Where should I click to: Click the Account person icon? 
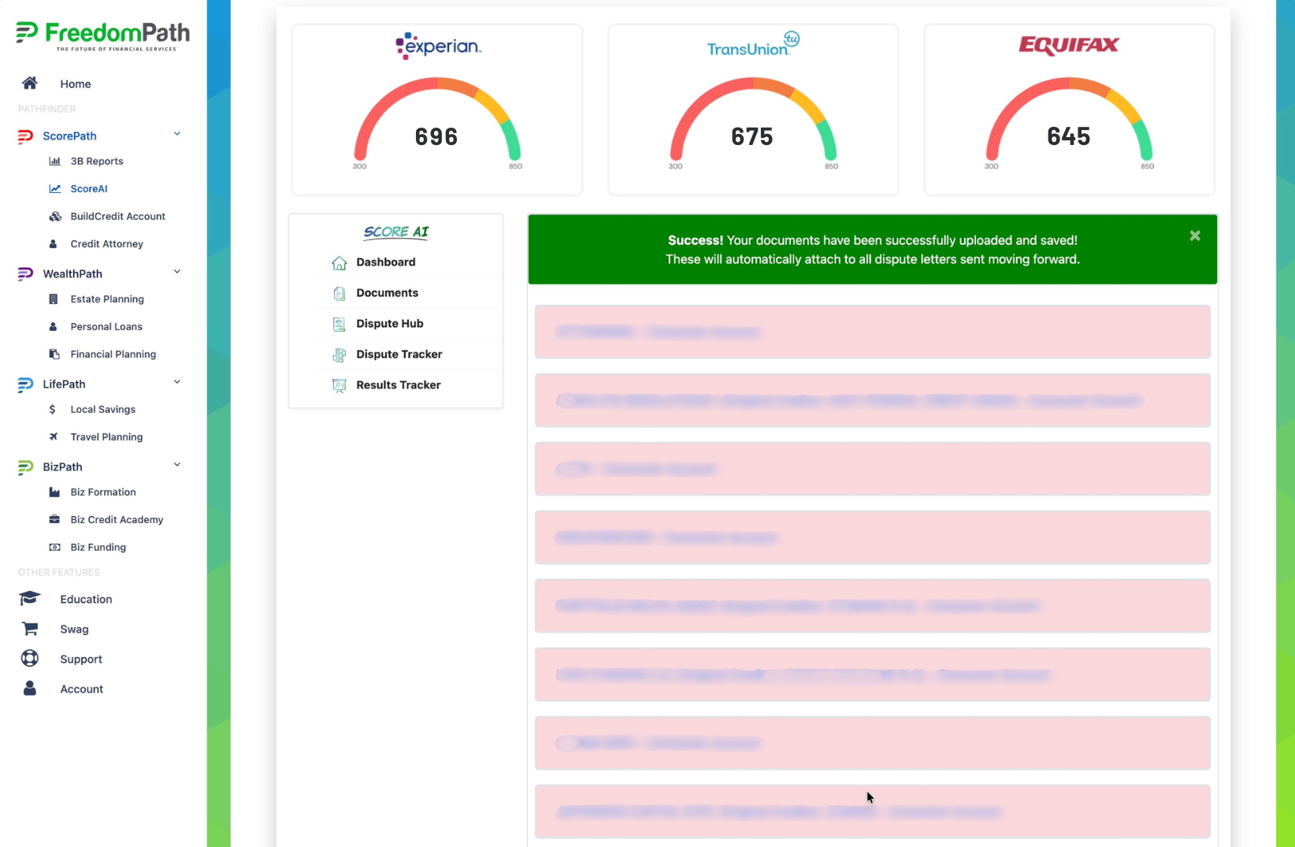click(x=30, y=689)
